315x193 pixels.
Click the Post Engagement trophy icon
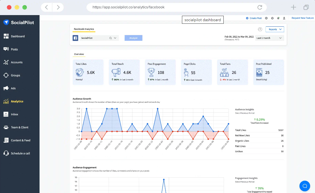click(x=151, y=73)
